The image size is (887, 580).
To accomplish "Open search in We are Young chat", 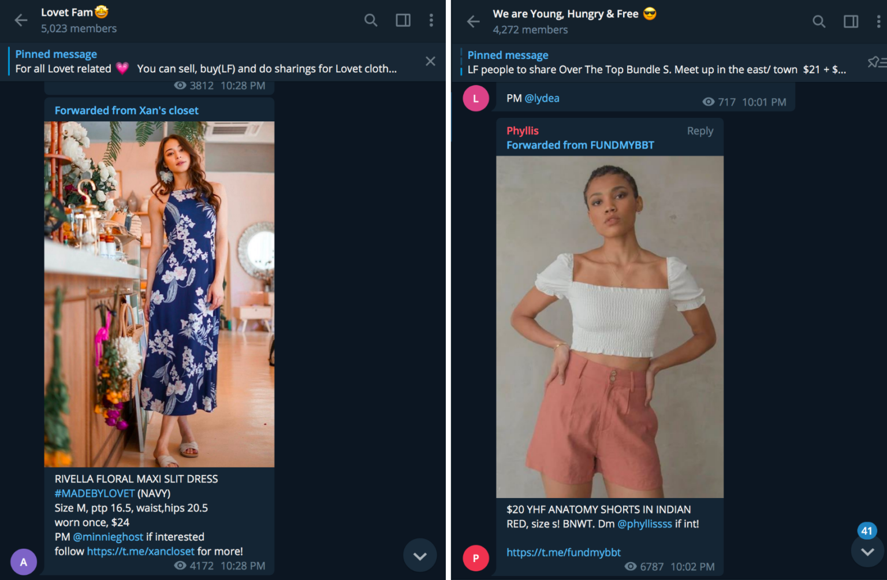I will click(819, 21).
